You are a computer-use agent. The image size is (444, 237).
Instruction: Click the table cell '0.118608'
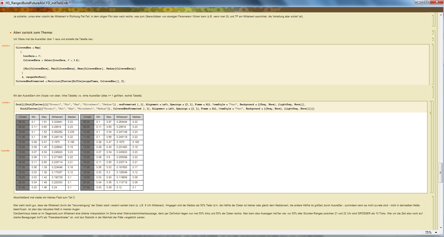point(122,177)
